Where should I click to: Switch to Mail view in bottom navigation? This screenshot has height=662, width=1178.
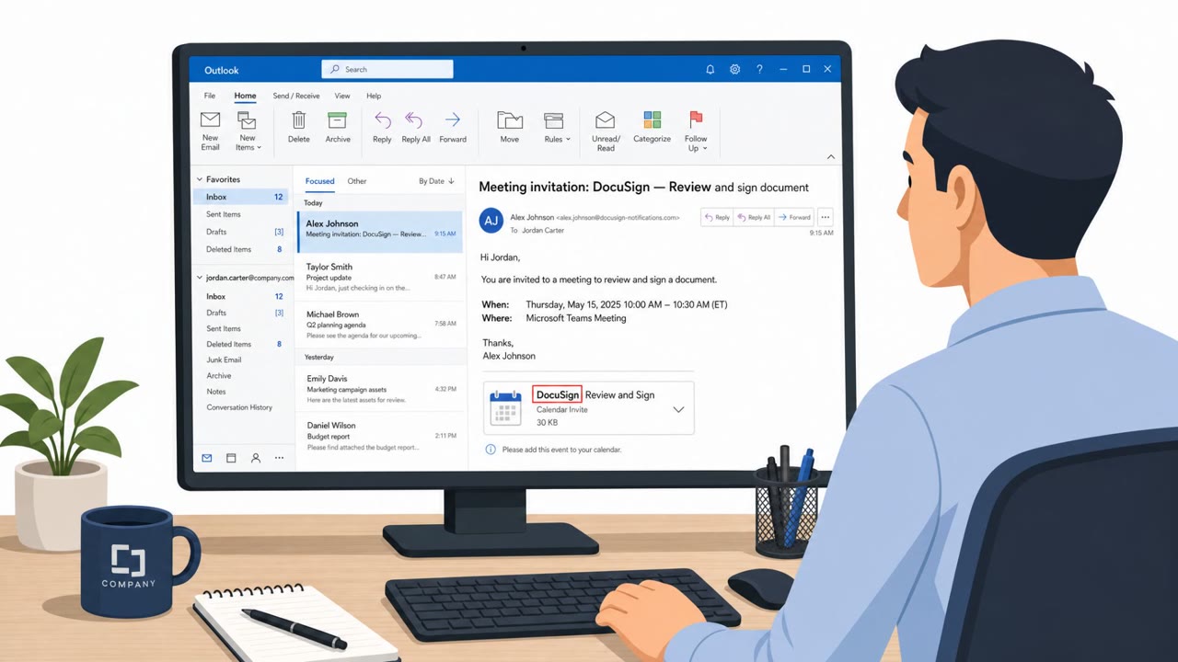[207, 458]
